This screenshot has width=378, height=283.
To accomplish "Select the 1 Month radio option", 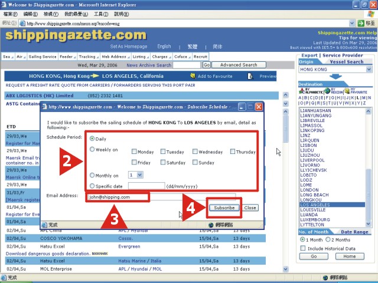I will [302, 239].
